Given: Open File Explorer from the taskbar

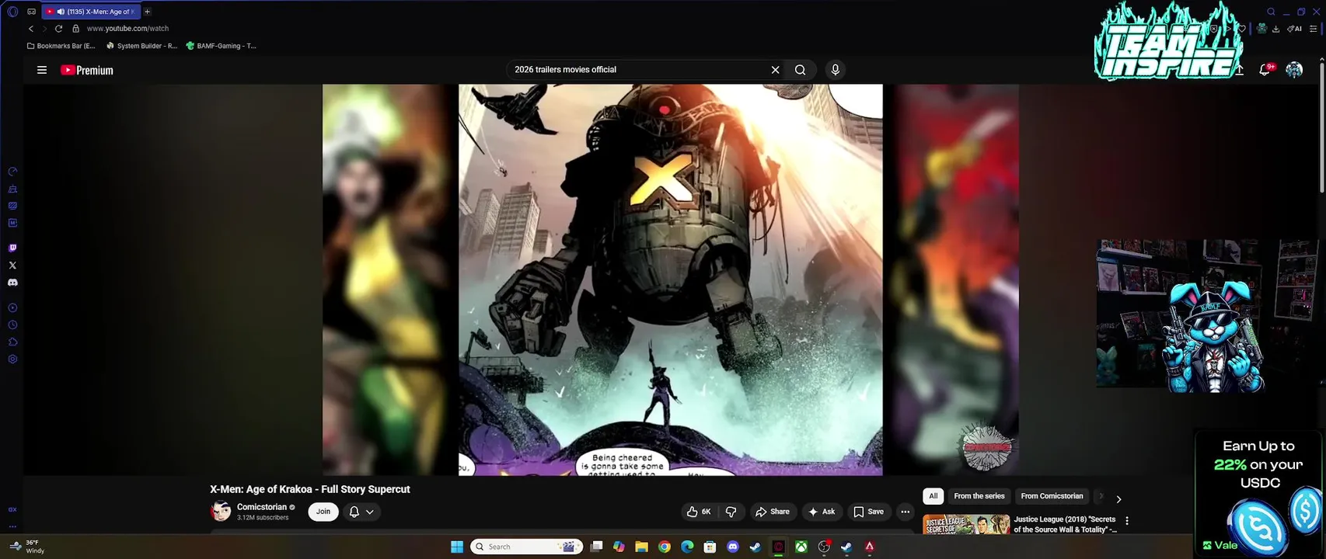Looking at the screenshot, I should [x=641, y=547].
